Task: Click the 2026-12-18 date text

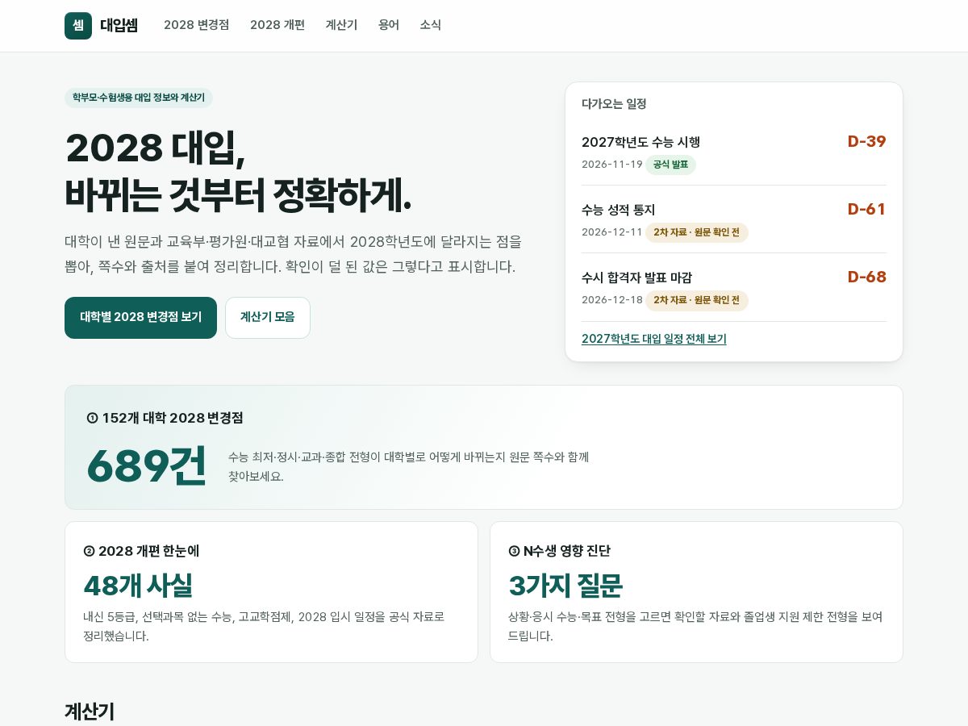Action: (x=612, y=300)
